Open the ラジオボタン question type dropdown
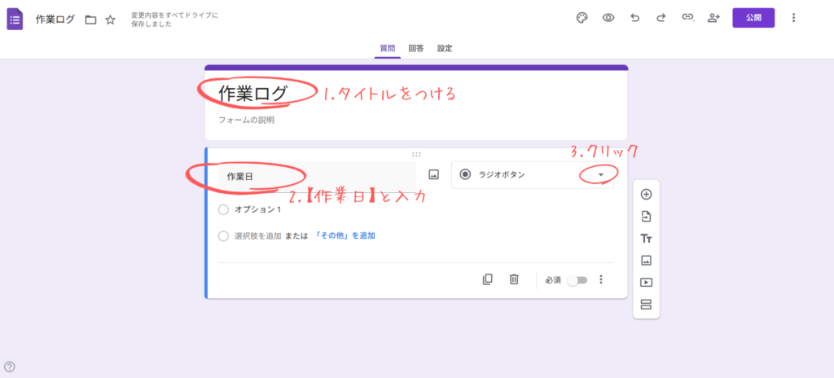Viewport: 834px width, 378px height. (533, 174)
